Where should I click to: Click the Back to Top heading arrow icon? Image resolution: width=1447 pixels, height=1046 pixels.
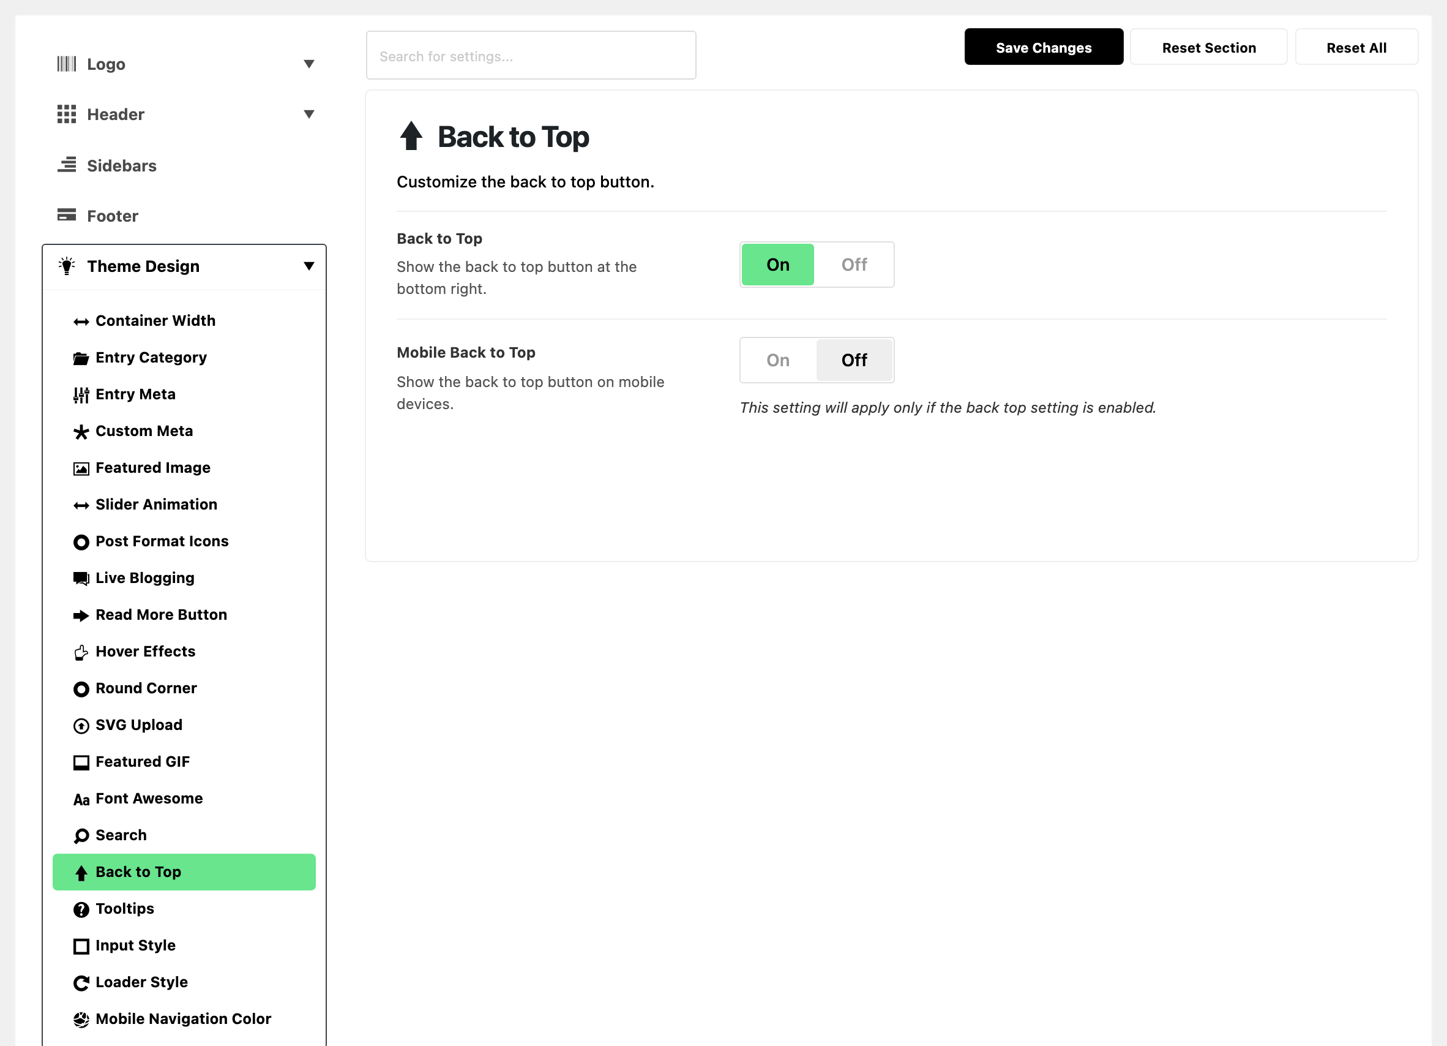[x=411, y=137]
